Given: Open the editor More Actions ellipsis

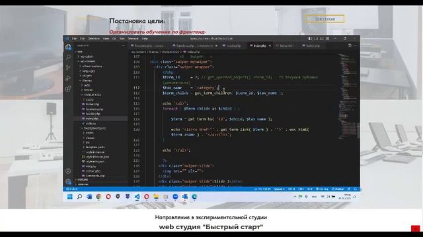Looking at the screenshot, I should click(x=355, y=45).
